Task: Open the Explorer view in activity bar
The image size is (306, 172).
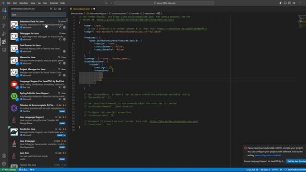Action: [4, 10]
